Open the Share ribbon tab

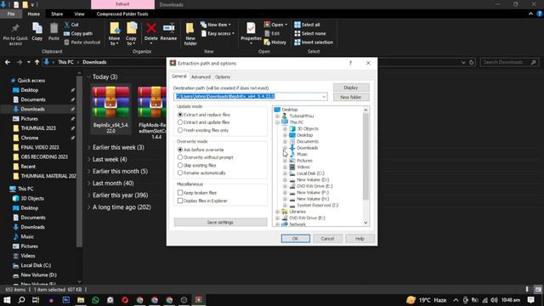57,14
